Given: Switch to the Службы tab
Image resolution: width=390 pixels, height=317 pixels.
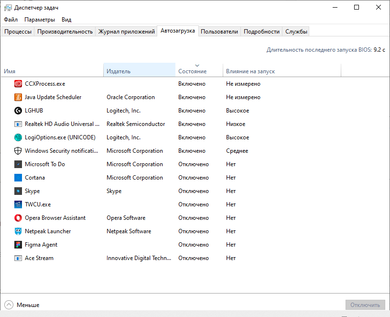Looking at the screenshot, I should [296, 32].
